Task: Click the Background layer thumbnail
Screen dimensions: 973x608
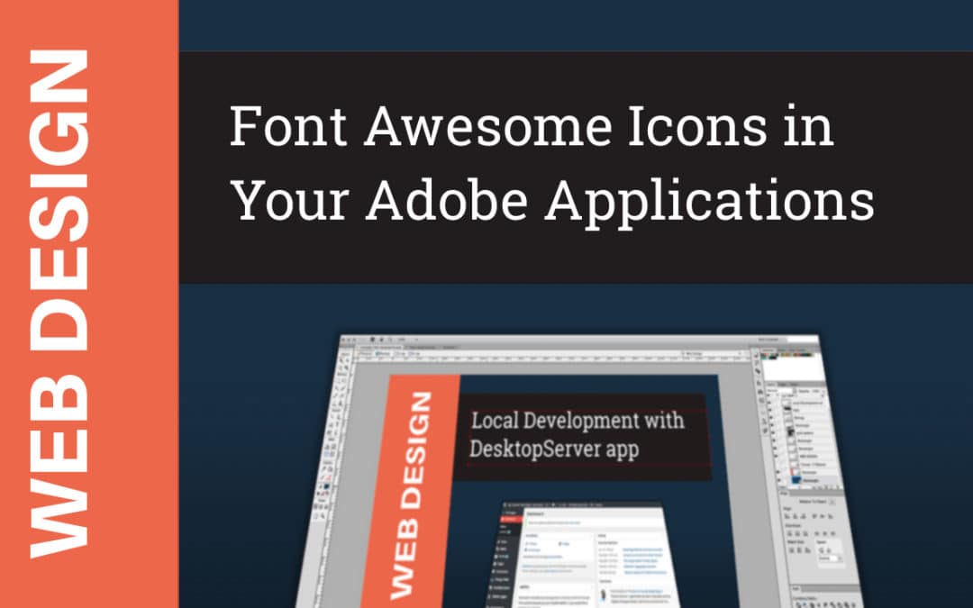Action: [796, 480]
